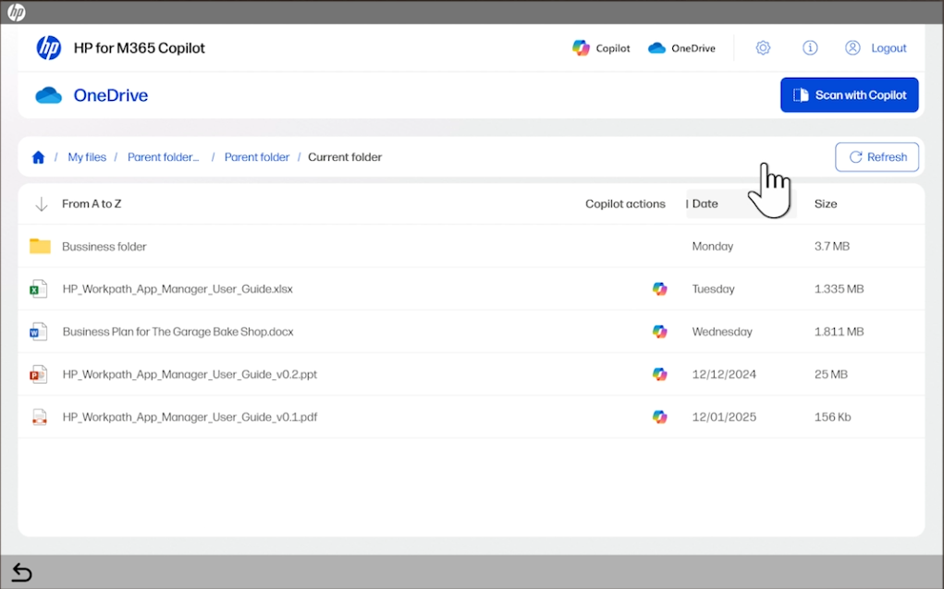Click the PDF icon for v0.1.pdf
The width and height of the screenshot is (944, 589).
(x=40, y=417)
